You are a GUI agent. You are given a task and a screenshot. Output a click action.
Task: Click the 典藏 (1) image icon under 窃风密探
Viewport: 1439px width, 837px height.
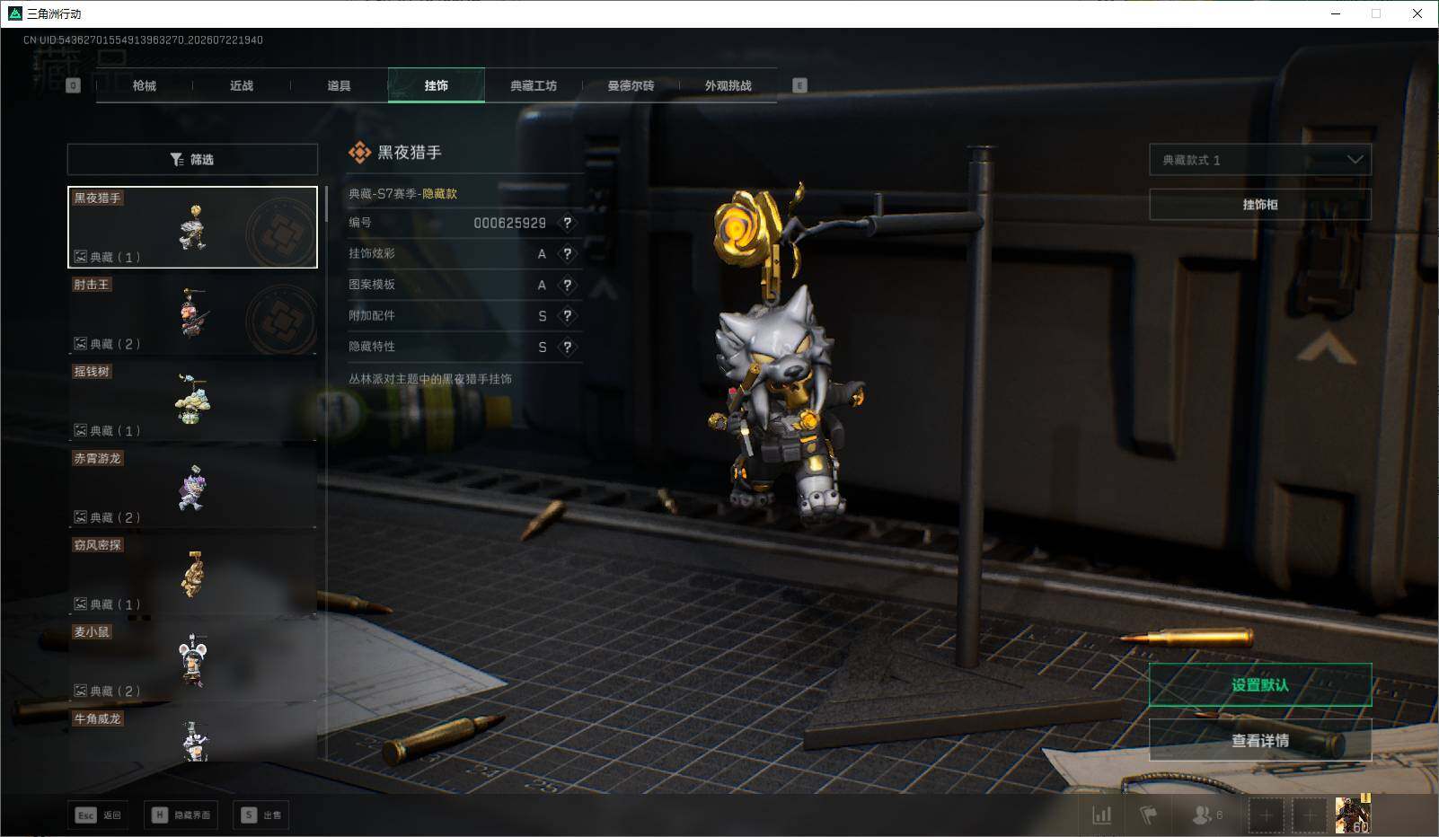tap(81, 604)
